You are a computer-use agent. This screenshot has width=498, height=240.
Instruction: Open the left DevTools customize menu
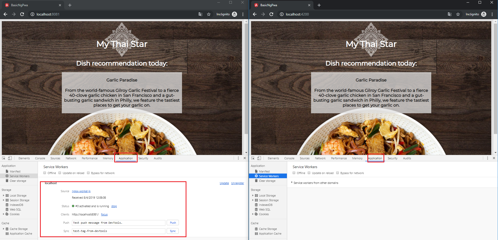238,158
